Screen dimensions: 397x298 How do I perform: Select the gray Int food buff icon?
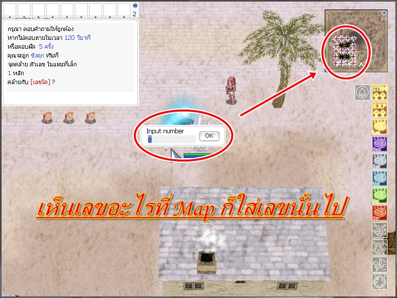(380, 161)
